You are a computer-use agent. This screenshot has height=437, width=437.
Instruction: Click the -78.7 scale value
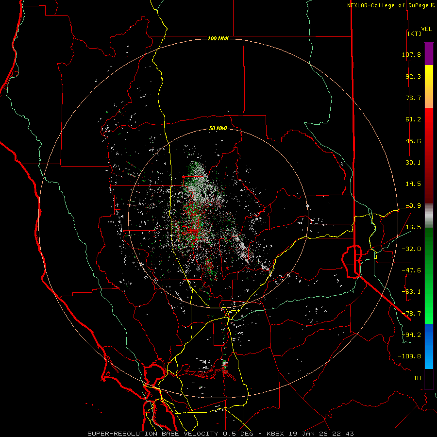click(411, 314)
